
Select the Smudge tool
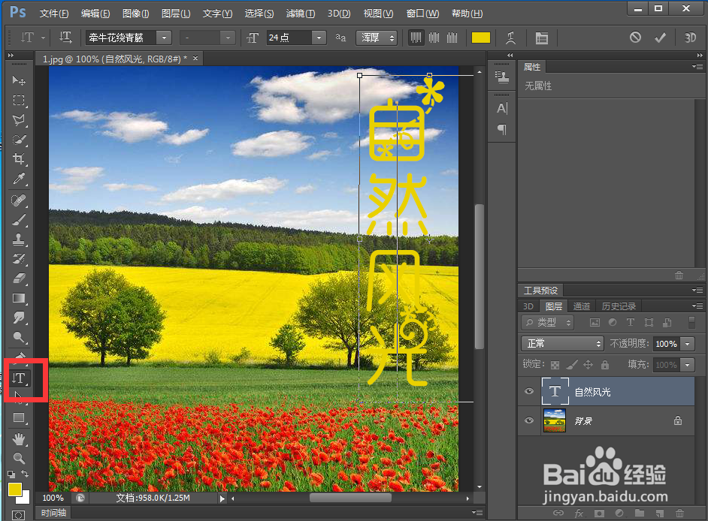click(x=19, y=318)
